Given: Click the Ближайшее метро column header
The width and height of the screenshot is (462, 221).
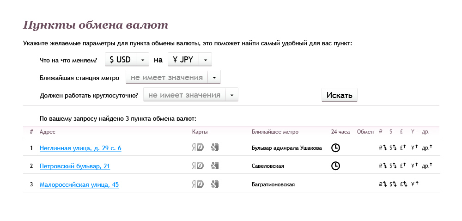Looking at the screenshot, I should (x=275, y=132).
